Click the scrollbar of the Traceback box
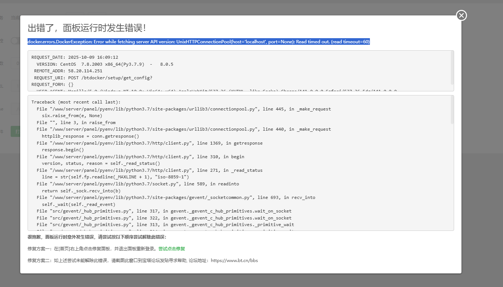 point(452,110)
